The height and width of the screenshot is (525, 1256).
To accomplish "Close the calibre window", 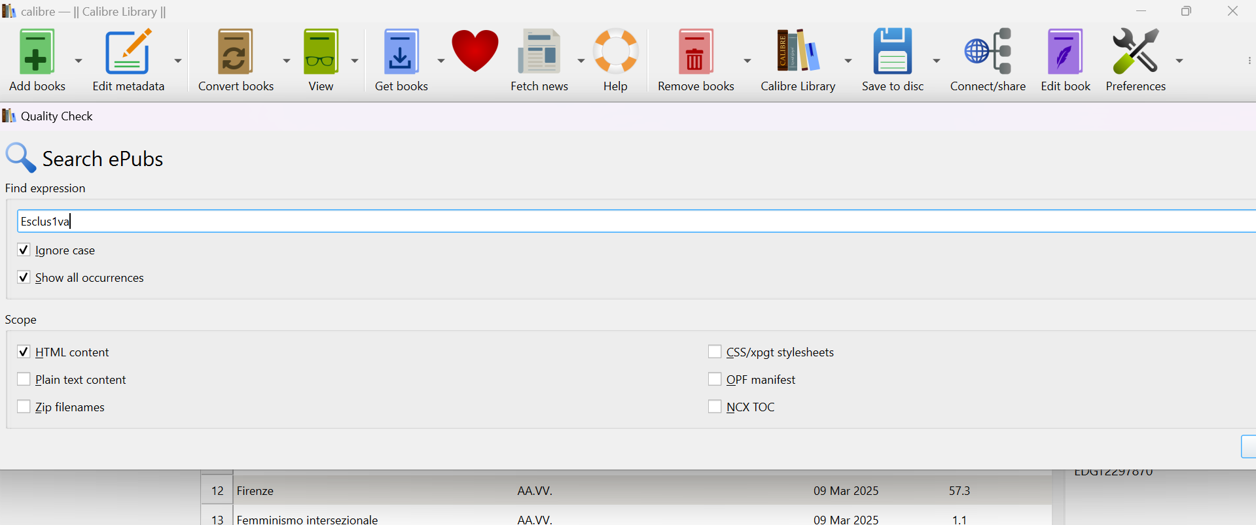I will tap(1232, 11).
